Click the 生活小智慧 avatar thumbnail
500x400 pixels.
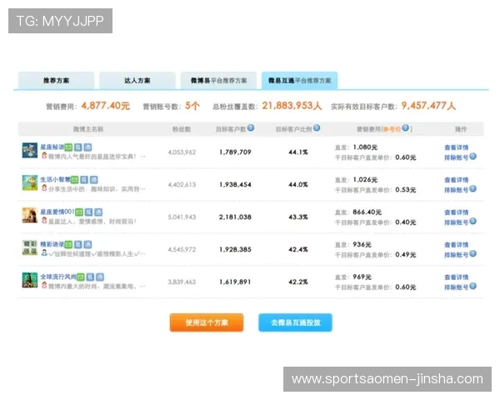[30, 183]
